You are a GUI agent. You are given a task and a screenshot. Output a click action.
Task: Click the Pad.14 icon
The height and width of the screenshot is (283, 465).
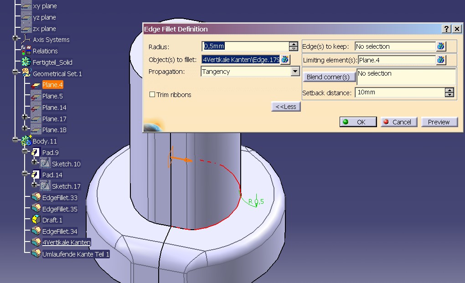36,175
